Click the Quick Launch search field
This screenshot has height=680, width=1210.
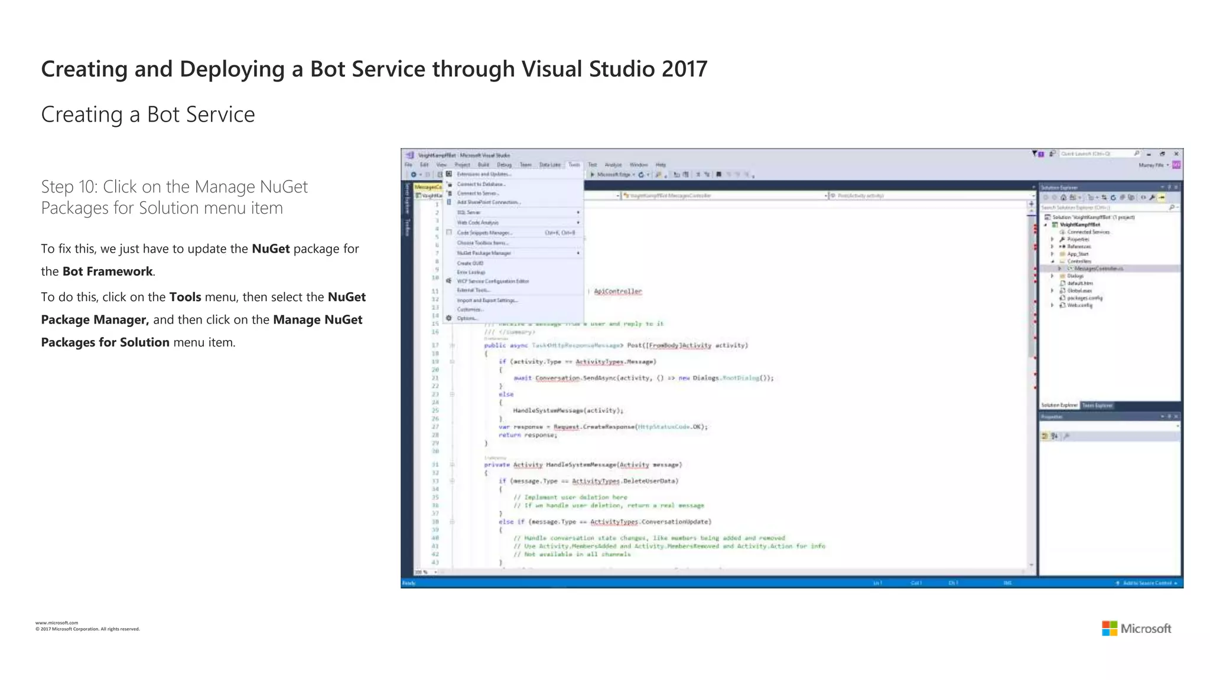click(x=1093, y=153)
